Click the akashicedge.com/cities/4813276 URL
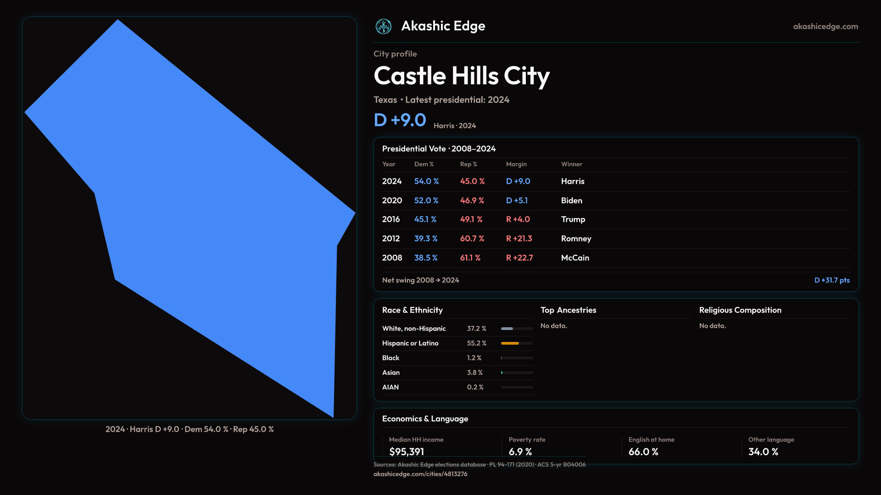Viewport: 881px width, 495px height. pyautogui.click(x=420, y=474)
